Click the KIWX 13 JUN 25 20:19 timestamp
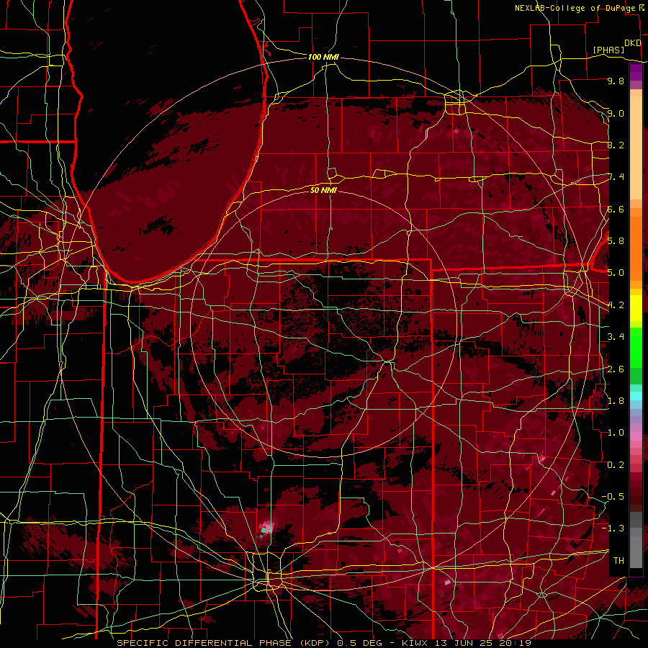 pos(467,643)
